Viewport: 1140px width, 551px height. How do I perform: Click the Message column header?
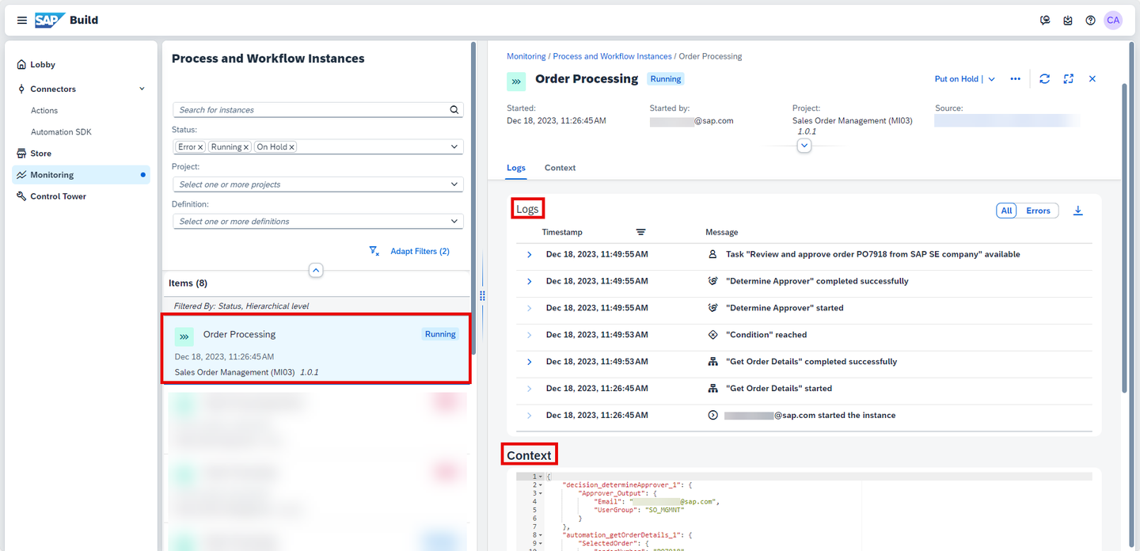tap(722, 232)
